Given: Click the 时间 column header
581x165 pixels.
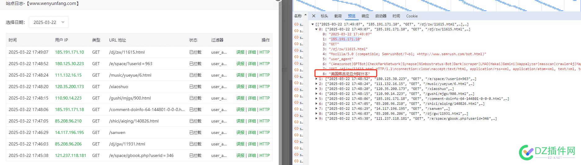Looking at the screenshot, I should point(13,40).
